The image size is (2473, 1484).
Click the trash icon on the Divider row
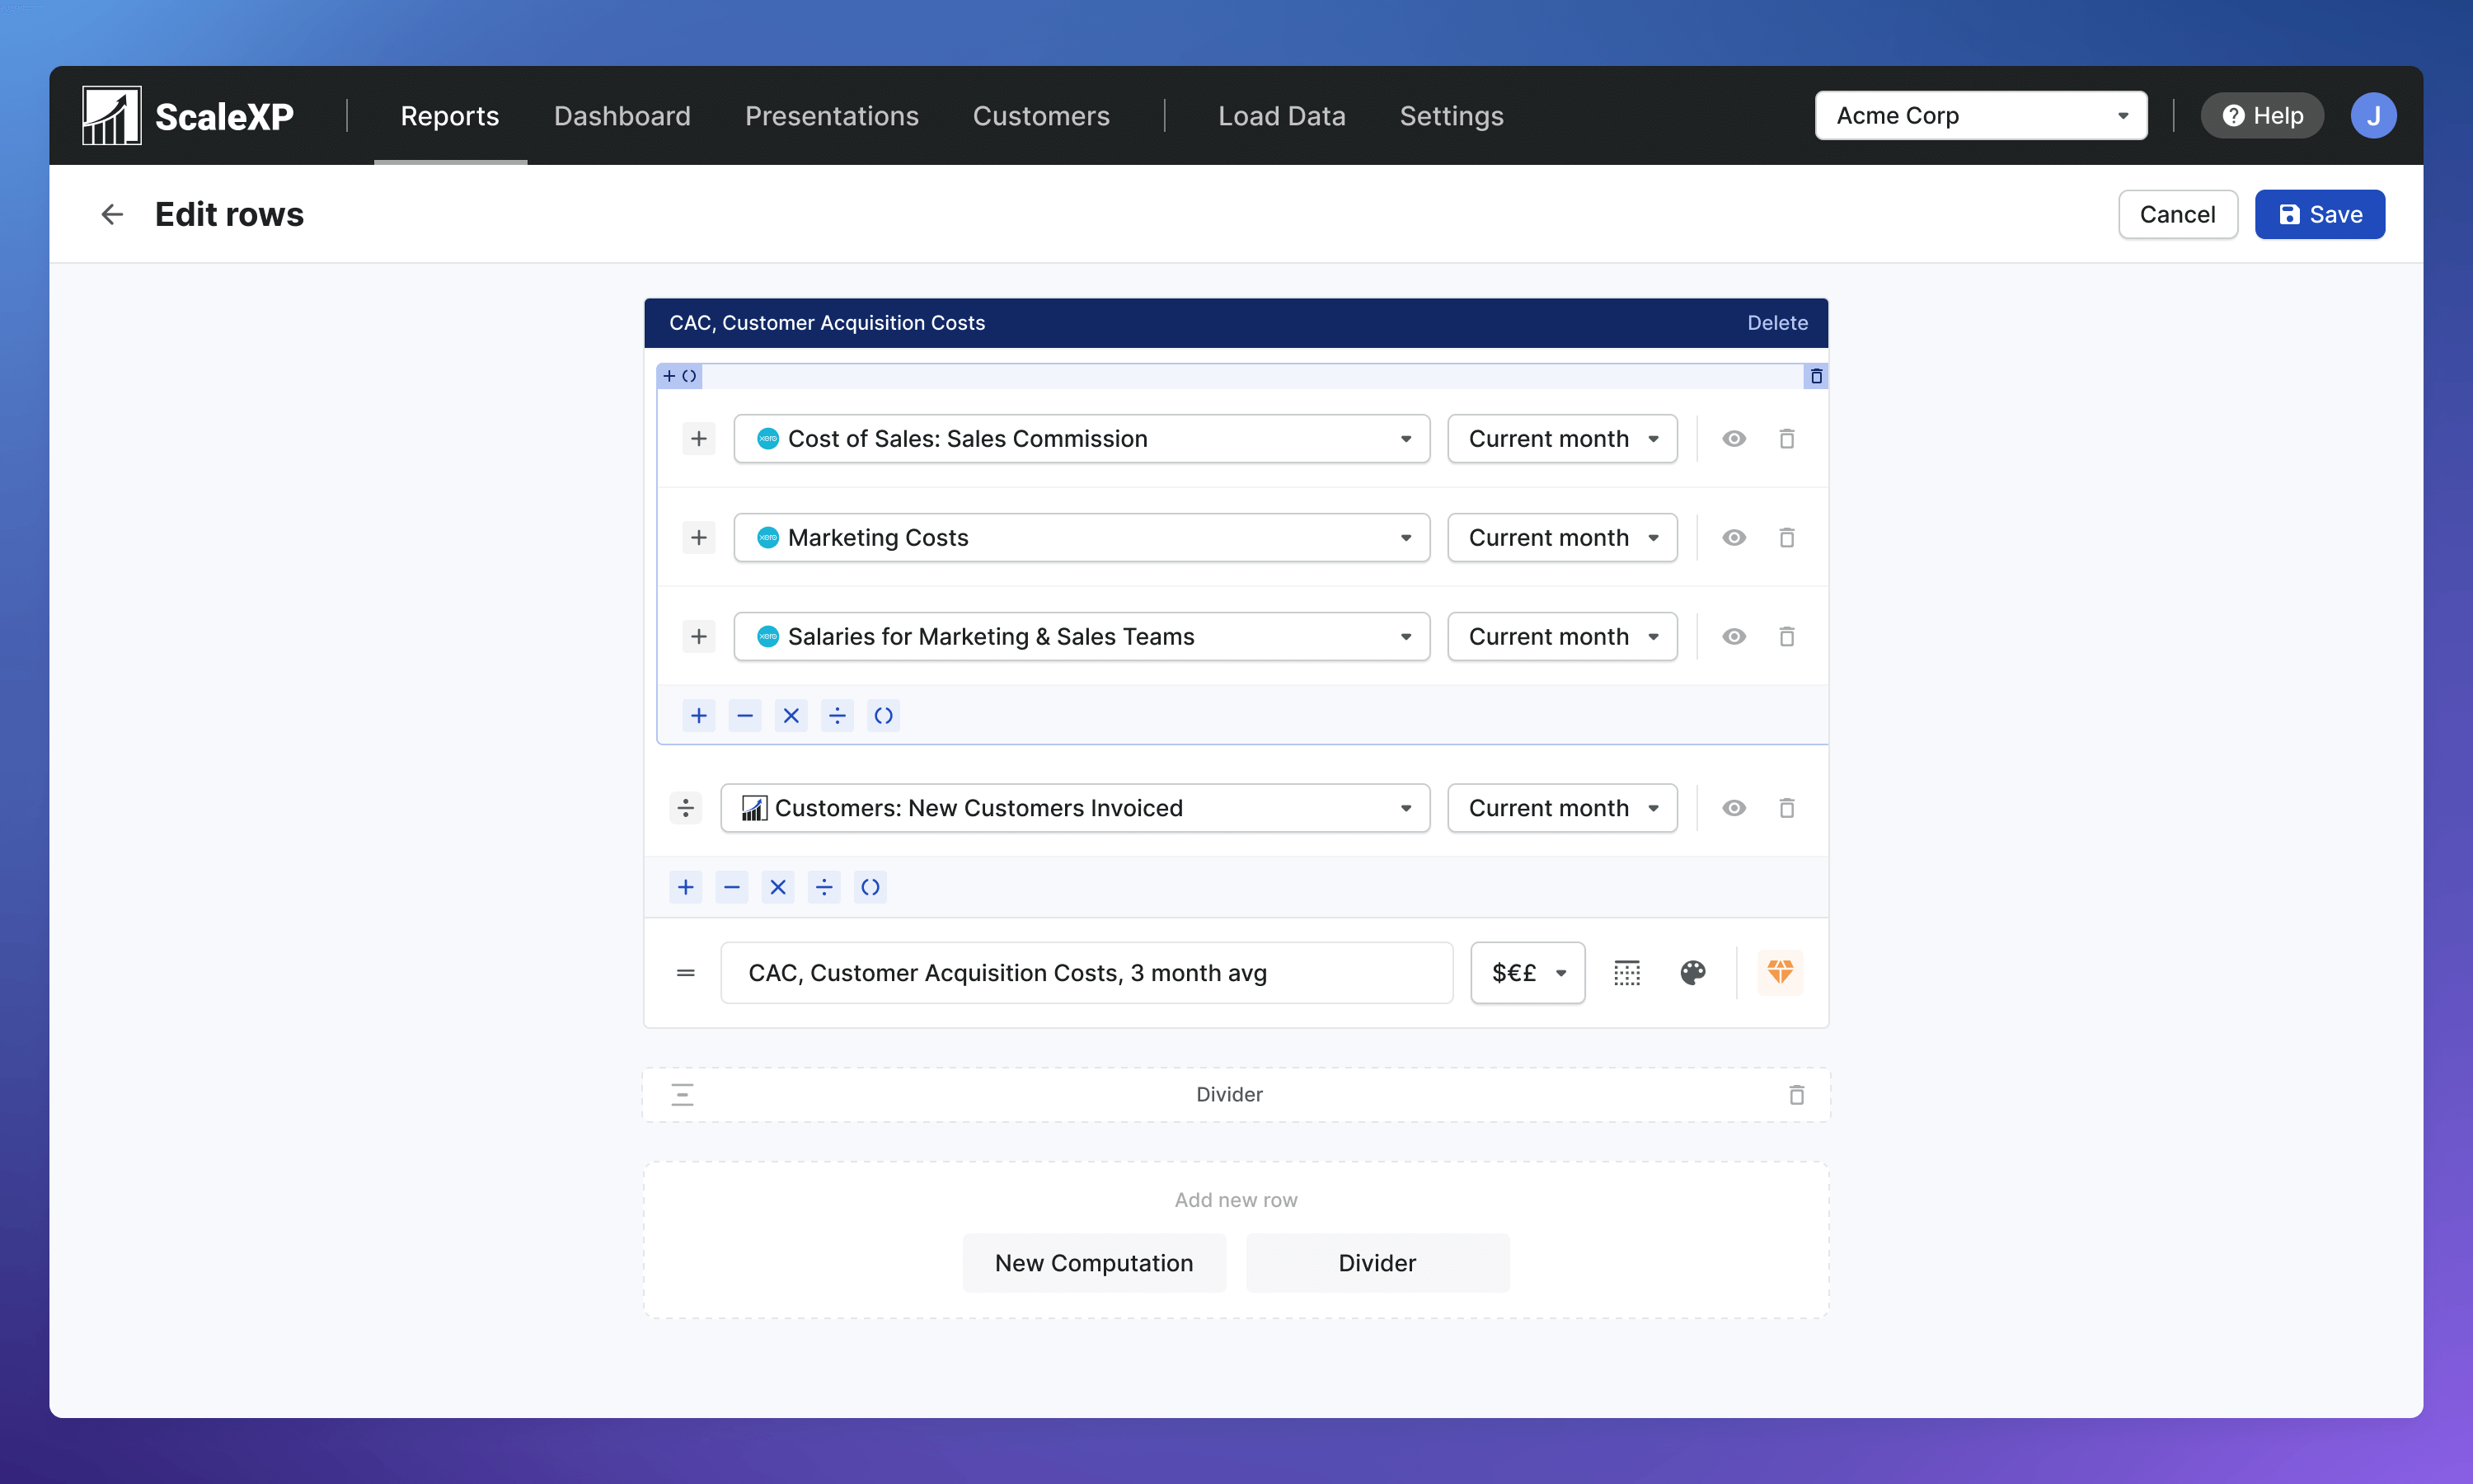tap(1796, 1095)
